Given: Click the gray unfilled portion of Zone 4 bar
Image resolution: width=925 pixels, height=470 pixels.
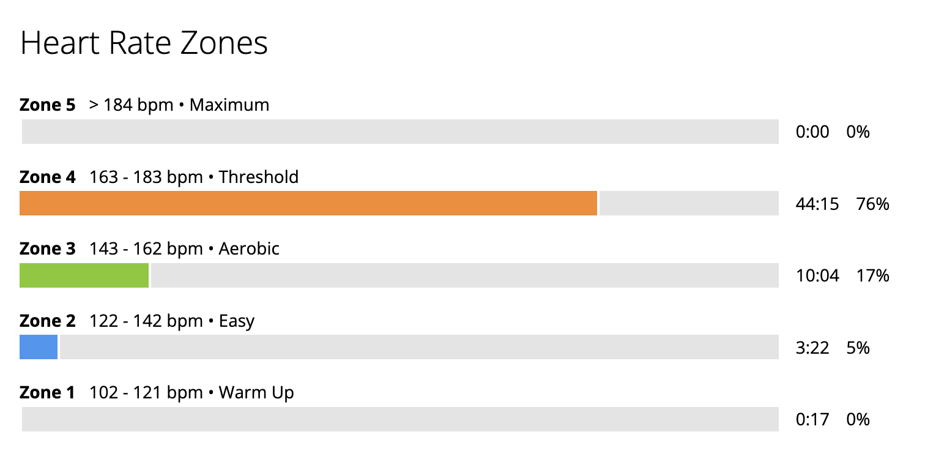Looking at the screenshot, I should (689, 203).
